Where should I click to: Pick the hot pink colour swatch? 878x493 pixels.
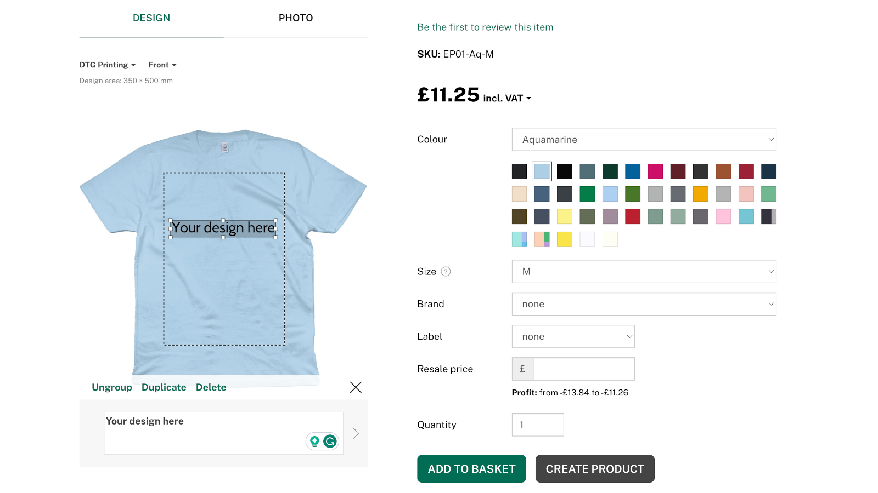tap(655, 171)
